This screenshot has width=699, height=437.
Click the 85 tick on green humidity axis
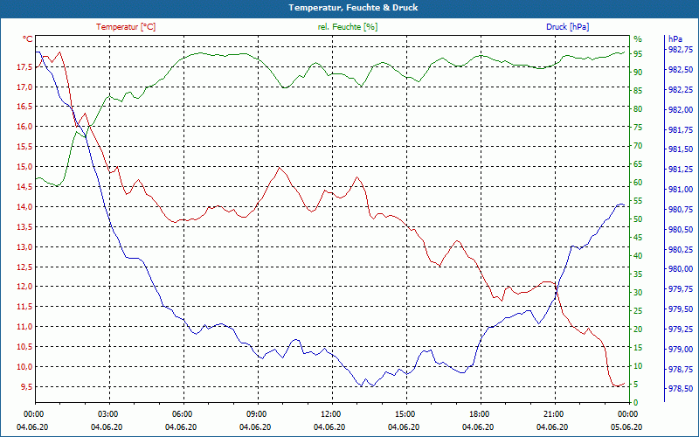coord(638,91)
